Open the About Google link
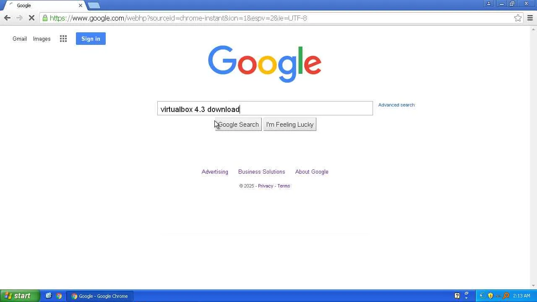The width and height of the screenshot is (537, 302). pos(312,172)
